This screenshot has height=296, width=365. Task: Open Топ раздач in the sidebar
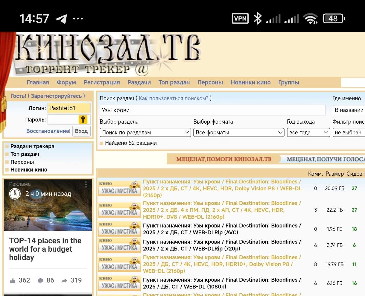[25, 154]
